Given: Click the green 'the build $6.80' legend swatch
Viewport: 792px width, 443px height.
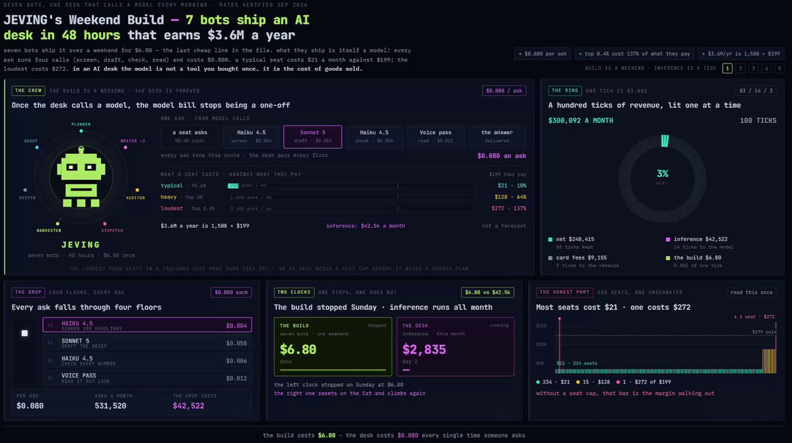Looking at the screenshot, I should coord(668,257).
